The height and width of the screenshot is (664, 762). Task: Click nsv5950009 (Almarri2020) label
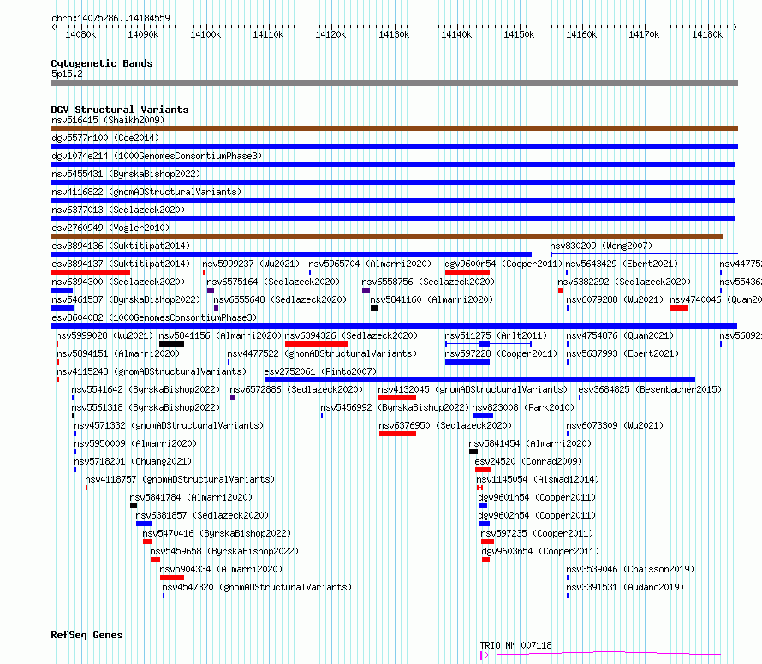click(x=135, y=443)
